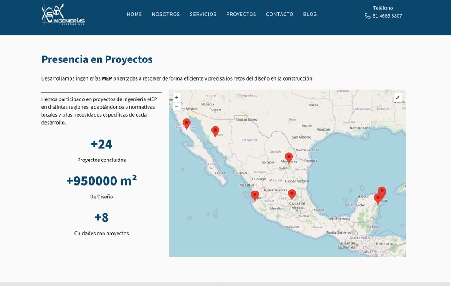Viewport: 451px width, 286px height.
Task: Select the map marker near León
Action: pos(292,194)
